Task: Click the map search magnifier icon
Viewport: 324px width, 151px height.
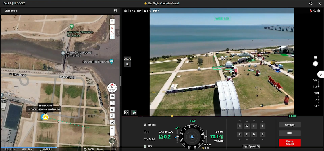Action: tap(112, 21)
